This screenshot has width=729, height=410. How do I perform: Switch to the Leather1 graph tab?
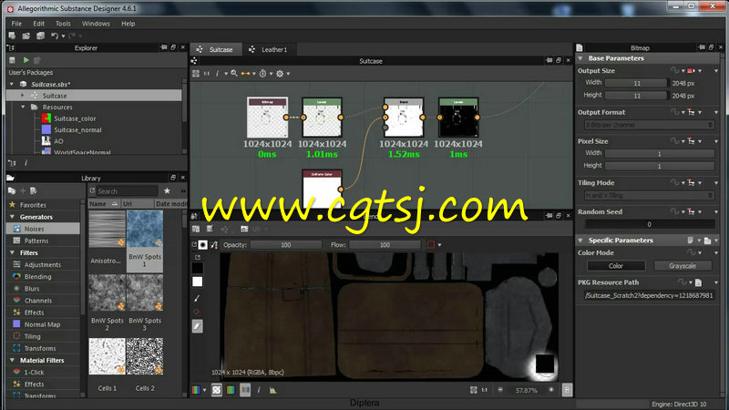(x=269, y=49)
